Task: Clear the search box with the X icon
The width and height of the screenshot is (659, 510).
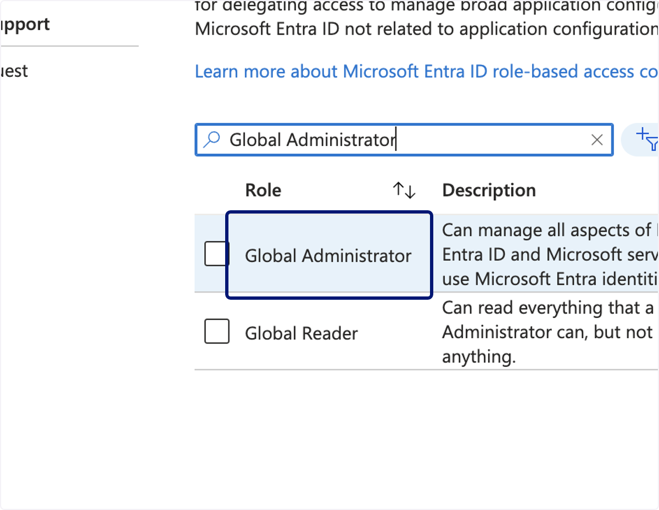Action: coord(597,140)
